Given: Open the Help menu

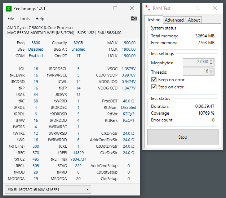Looking at the screenshot, I should tap(40, 19).
